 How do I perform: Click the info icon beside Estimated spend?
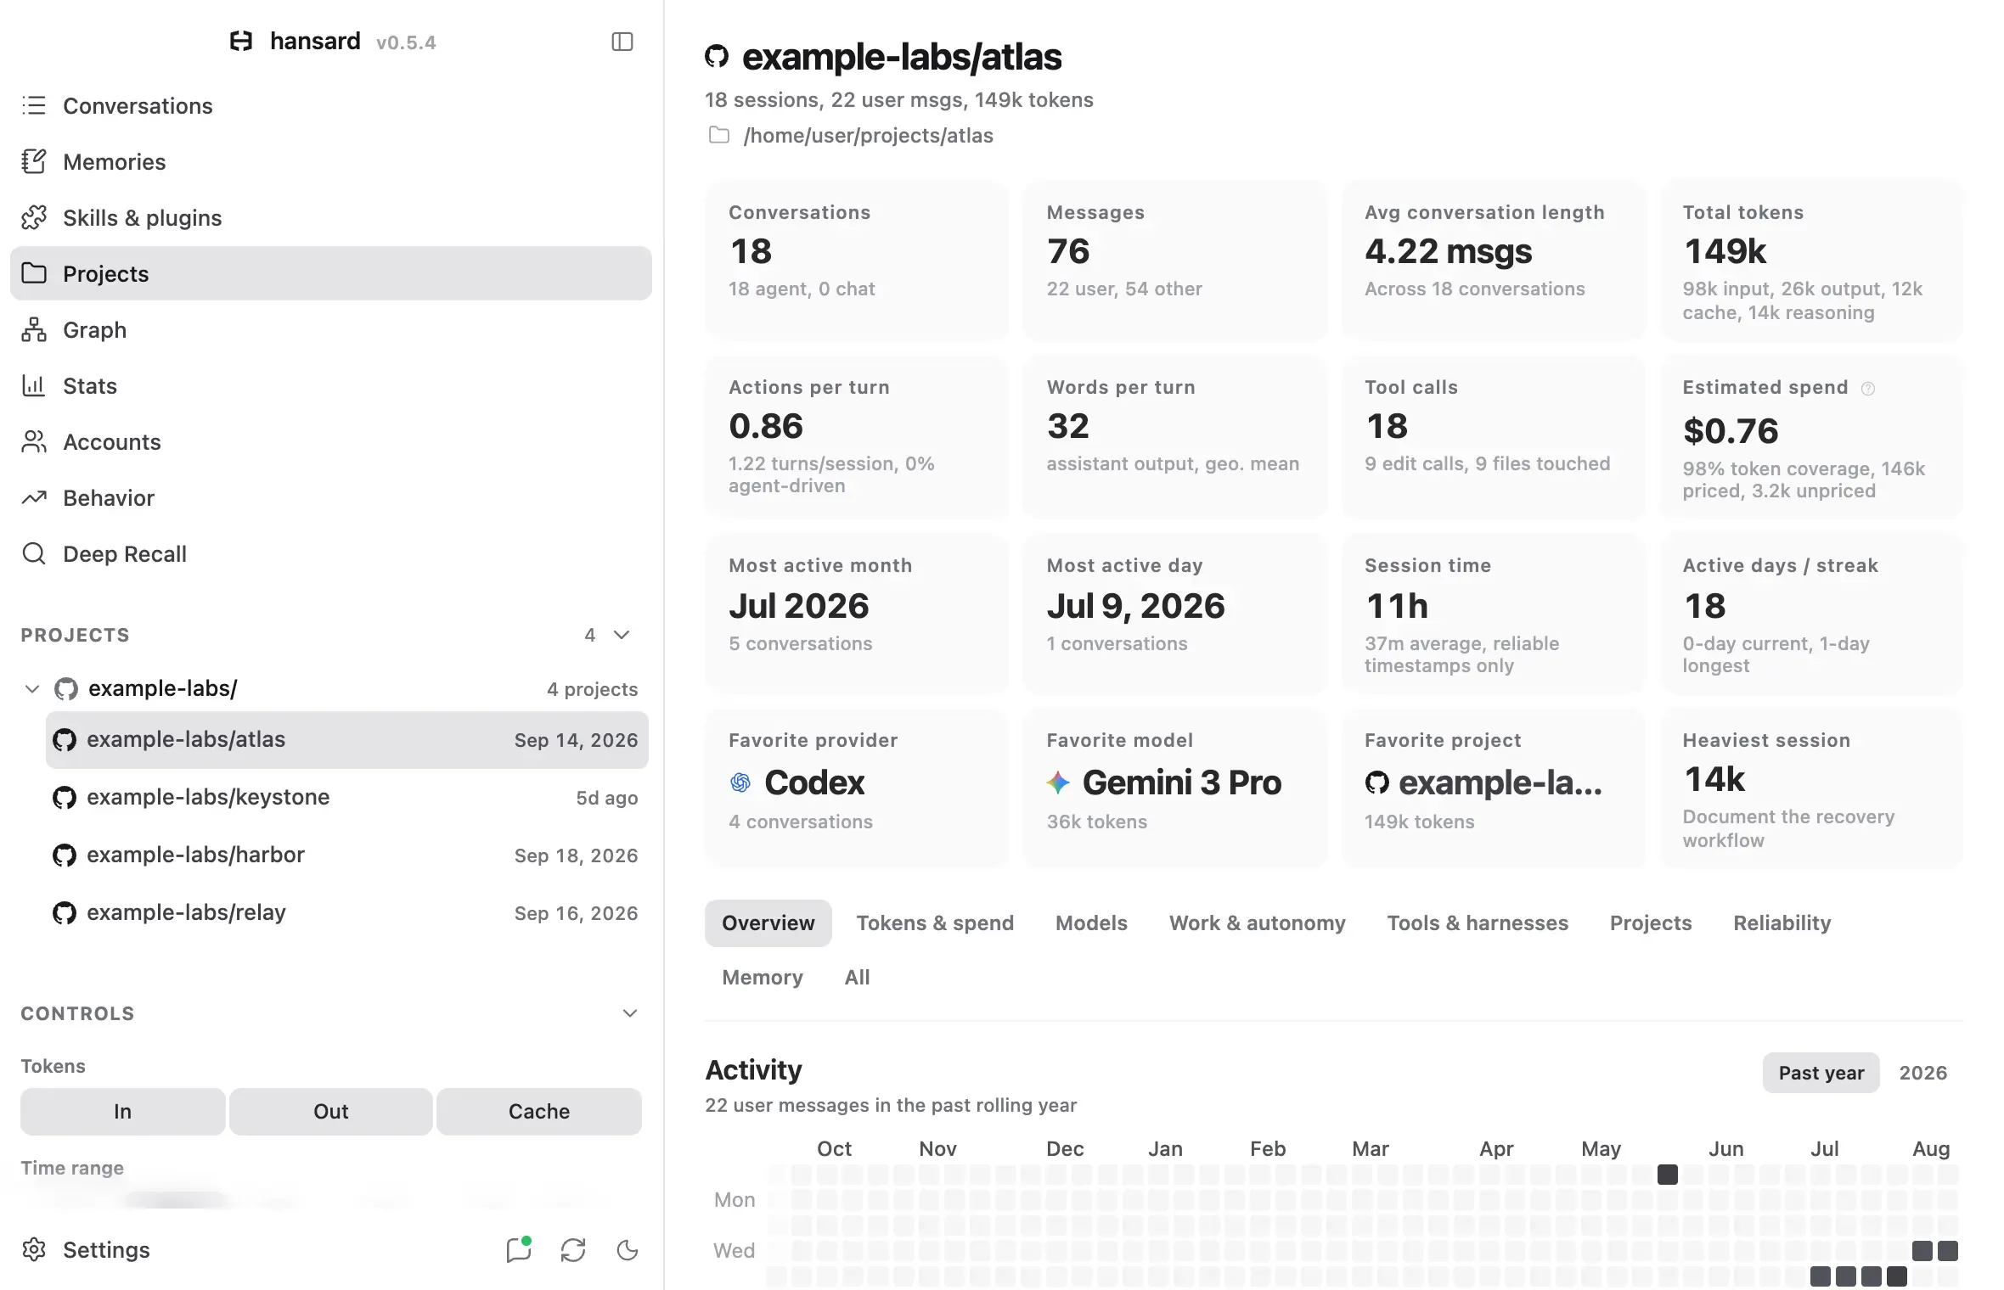pos(1868,389)
